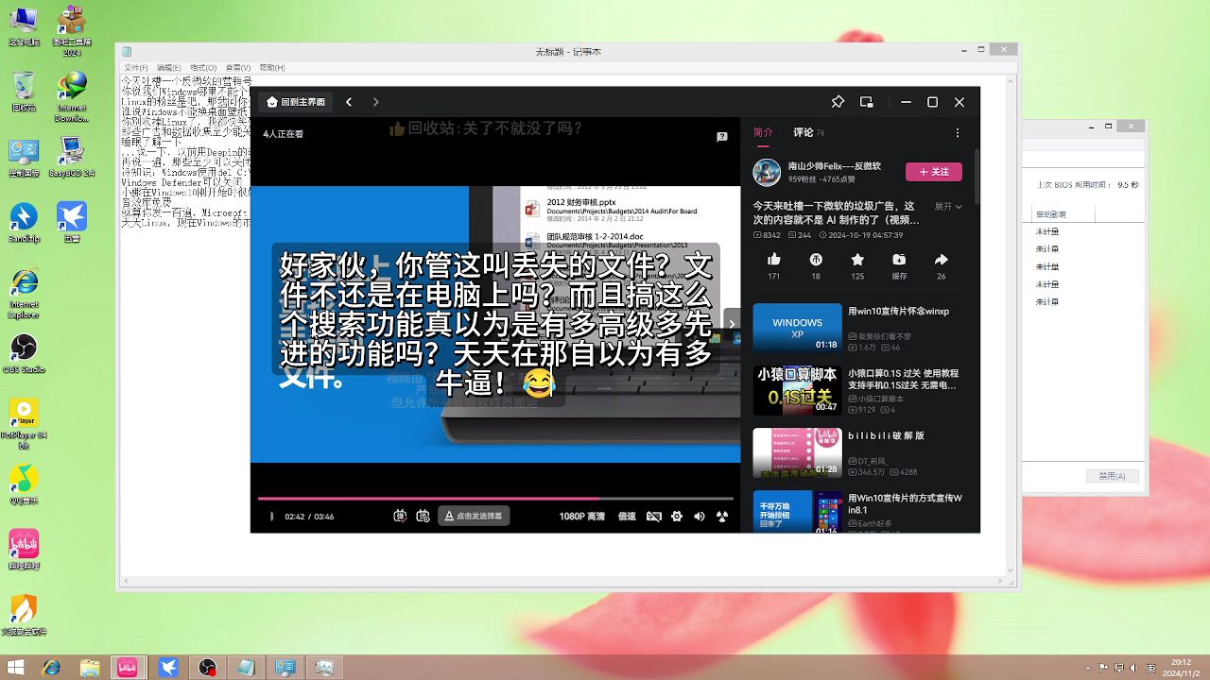
Task: Go back with the left arrow
Action: pos(349,102)
